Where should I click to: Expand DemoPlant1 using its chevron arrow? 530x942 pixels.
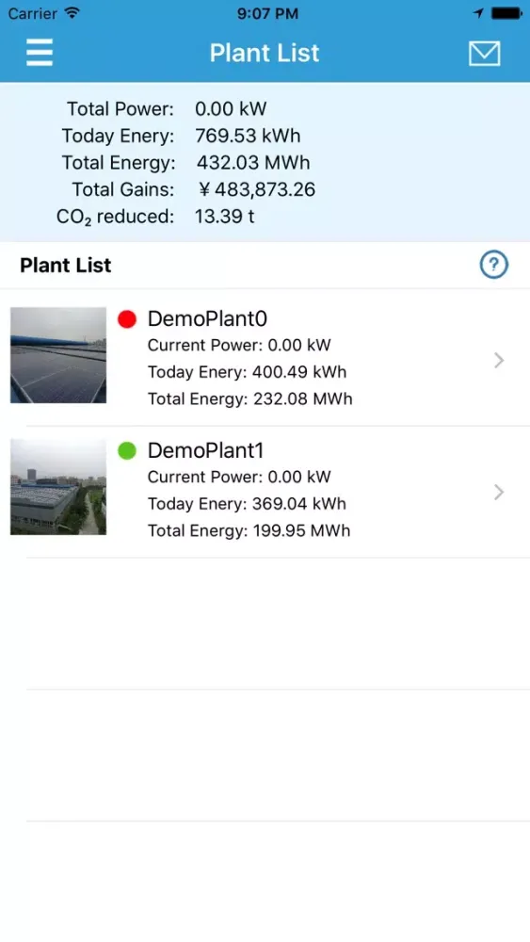click(x=499, y=492)
